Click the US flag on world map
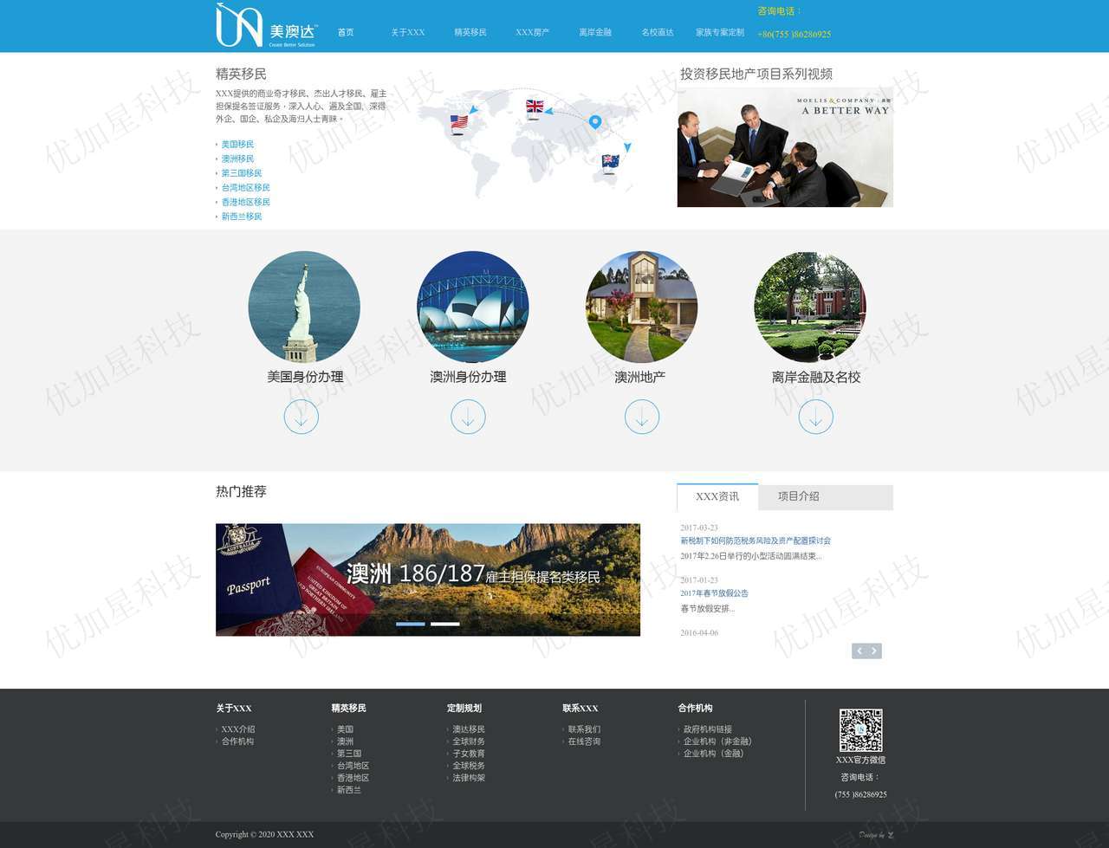The image size is (1109, 848). pos(459,122)
